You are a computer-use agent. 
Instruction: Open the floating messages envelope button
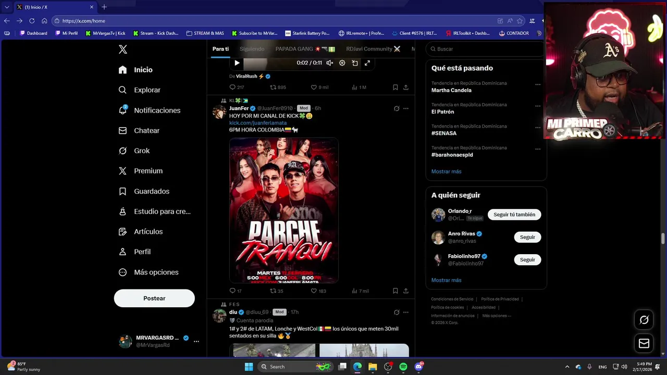click(x=644, y=343)
